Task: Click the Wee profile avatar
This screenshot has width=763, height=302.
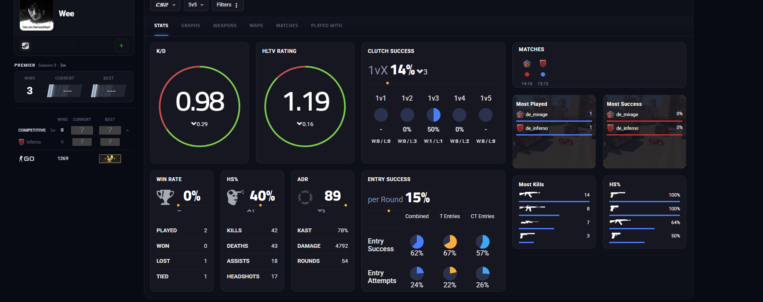Action: pyautogui.click(x=37, y=15)
